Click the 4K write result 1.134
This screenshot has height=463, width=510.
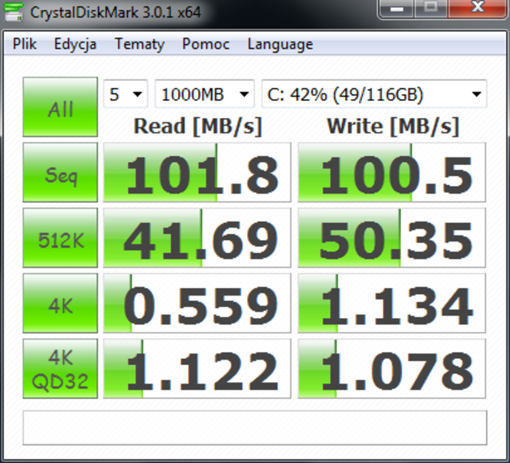[x=392, y=303]
